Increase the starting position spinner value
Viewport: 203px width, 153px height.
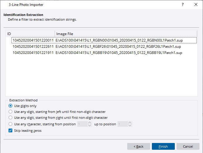pos(90,123)
